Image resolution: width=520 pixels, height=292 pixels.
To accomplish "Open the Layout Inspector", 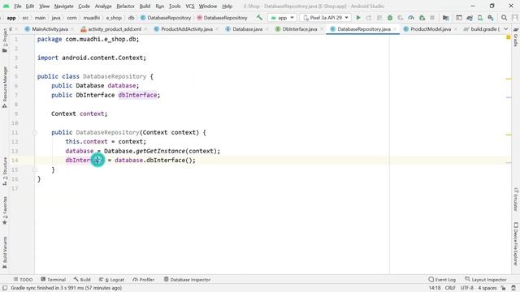I will point(486,279).
